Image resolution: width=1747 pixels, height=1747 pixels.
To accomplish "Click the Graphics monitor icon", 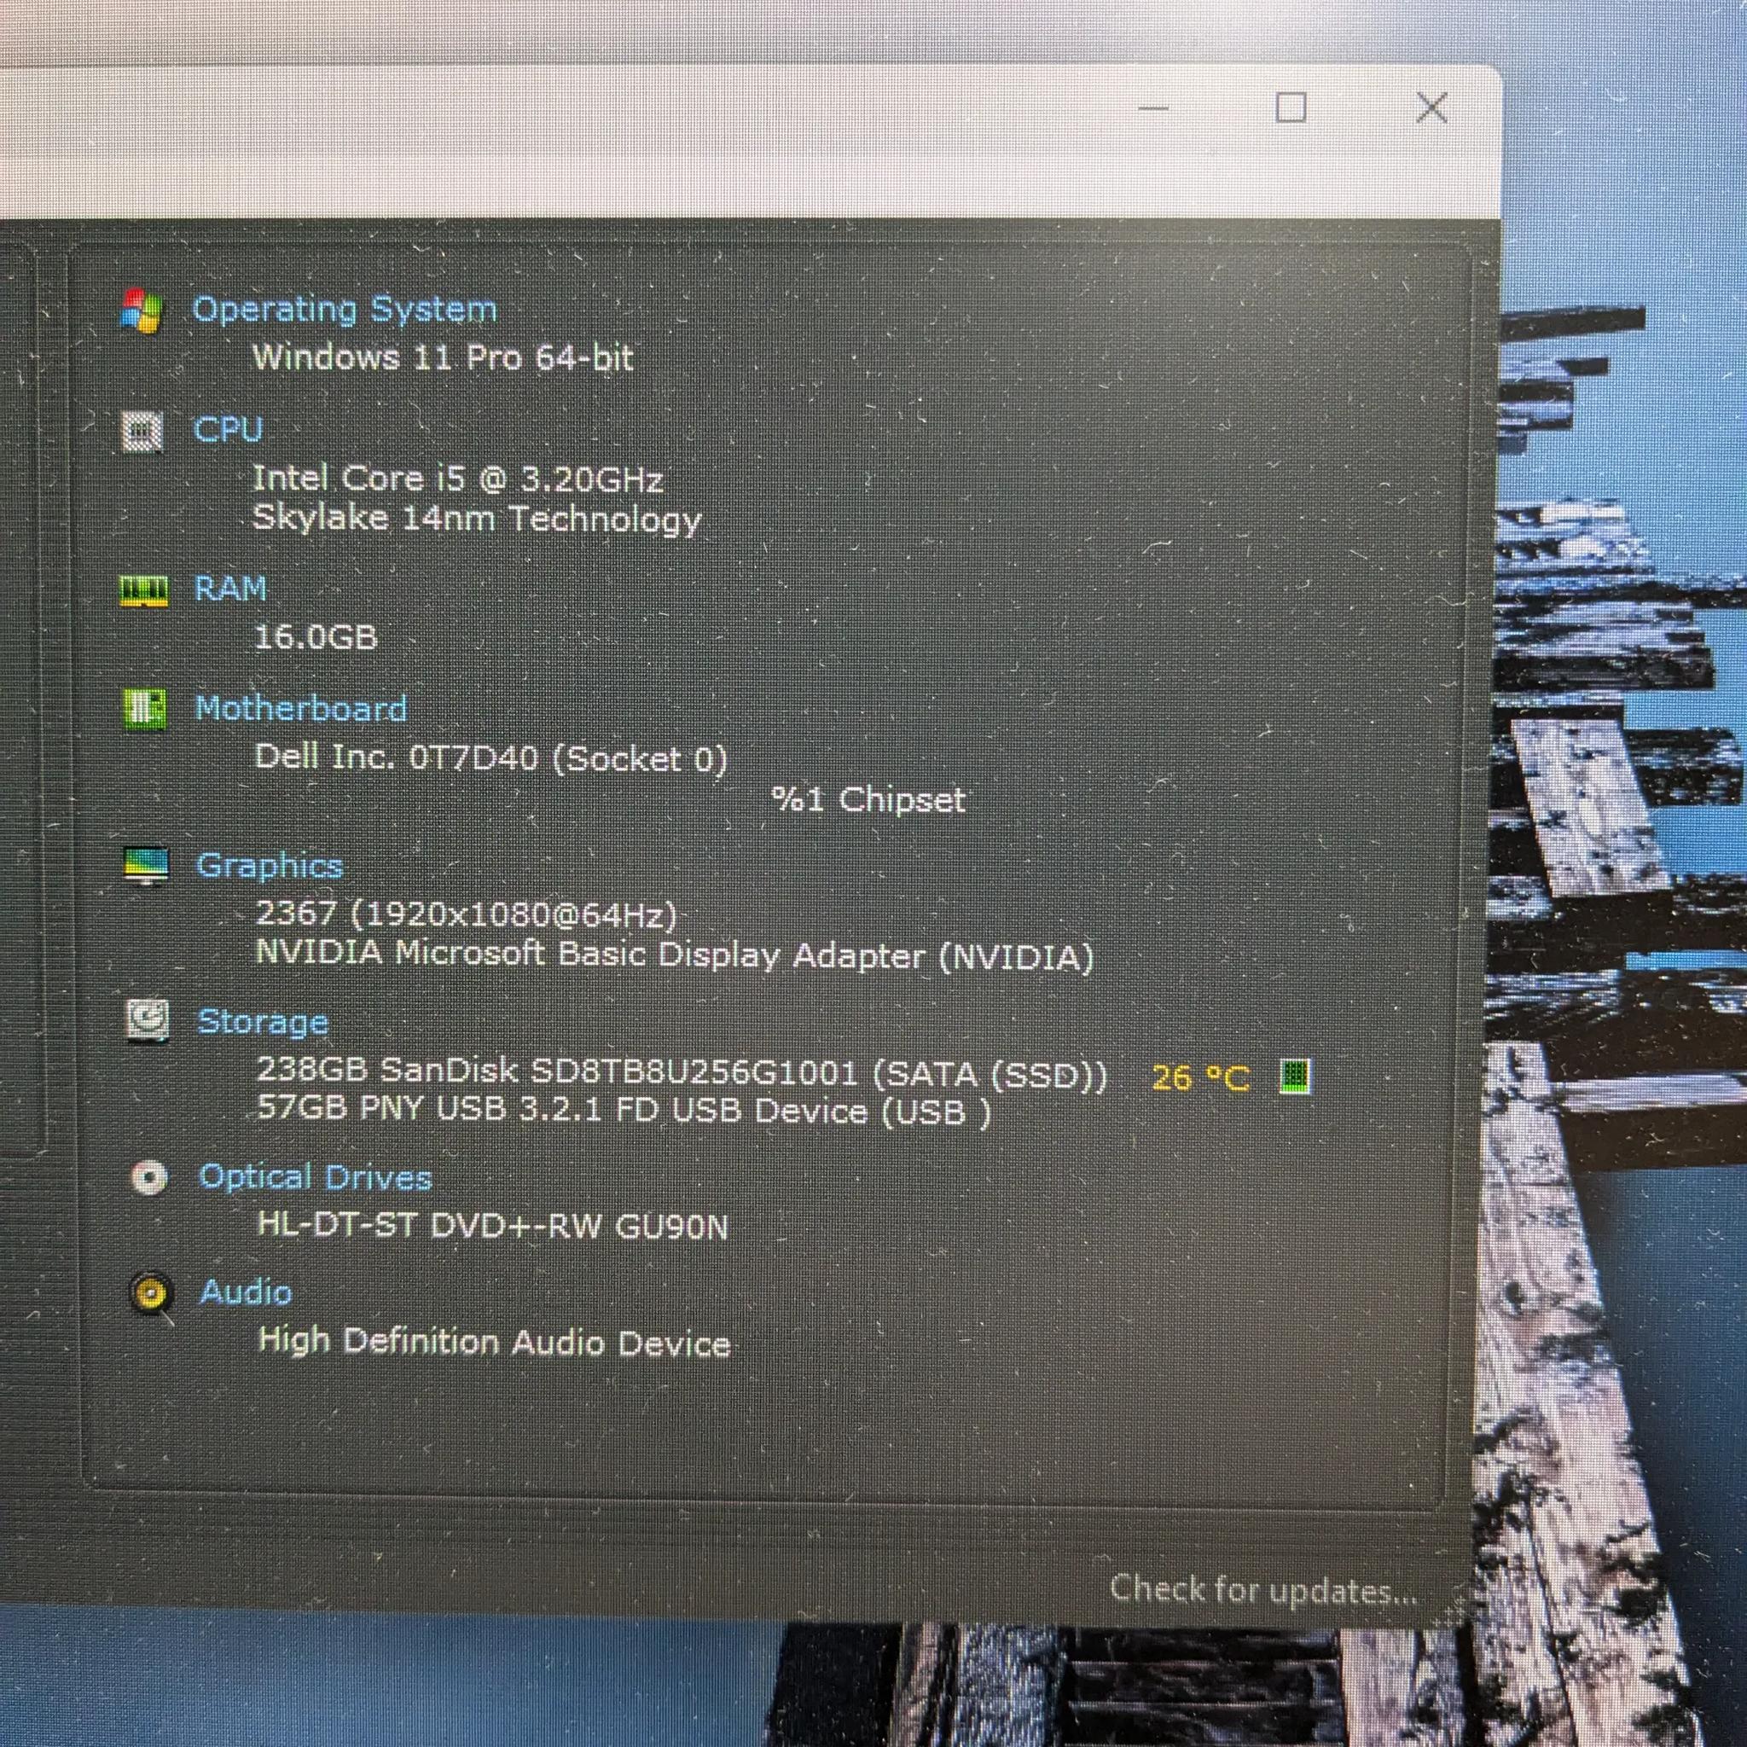I will [x=147, y=867].
